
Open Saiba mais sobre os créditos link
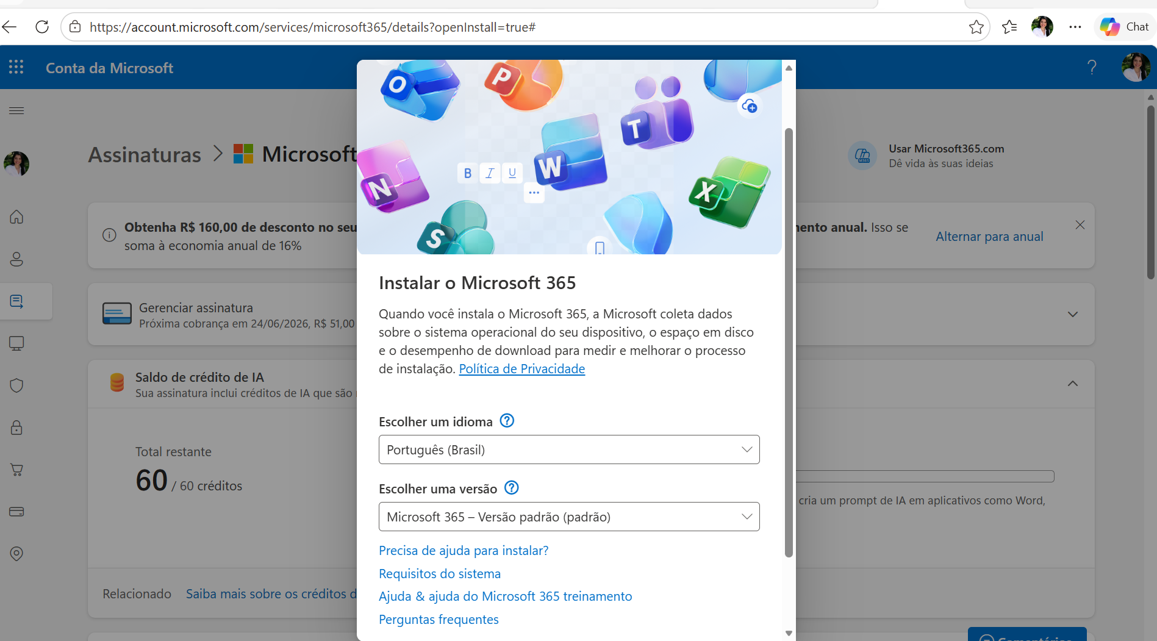271,594
